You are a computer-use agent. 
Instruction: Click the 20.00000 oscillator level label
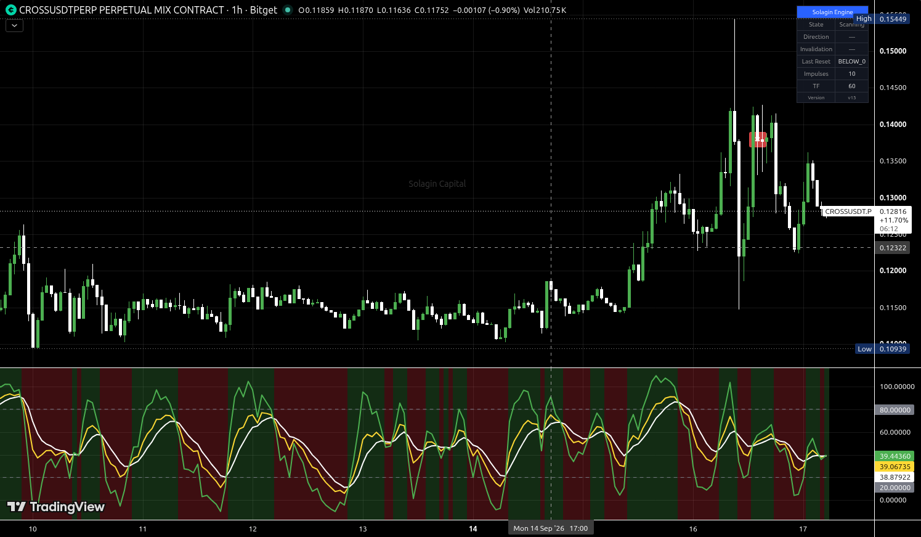[895, 488]
